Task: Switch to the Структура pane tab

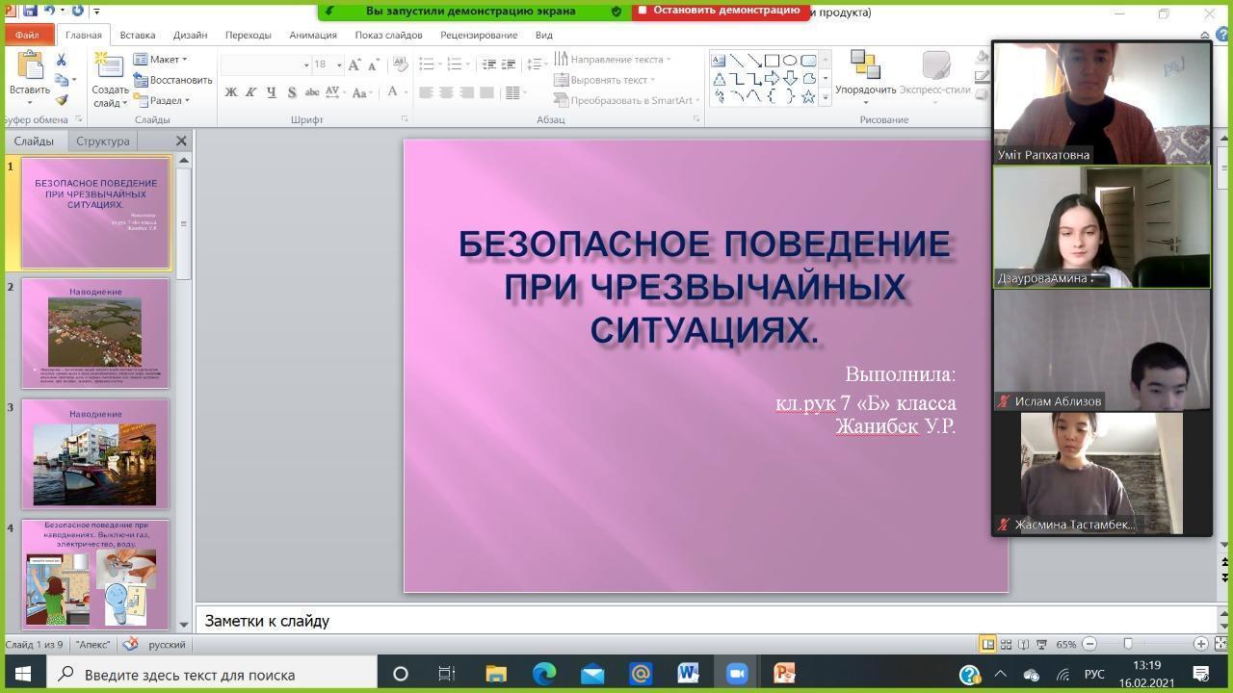Action: click(x=102, y=141)
